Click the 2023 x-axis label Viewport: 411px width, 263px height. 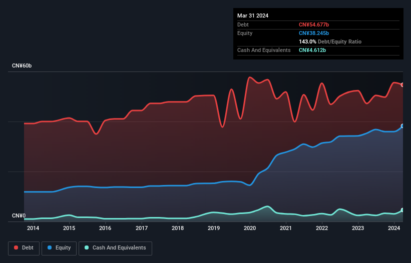click(x=358, y=228)
